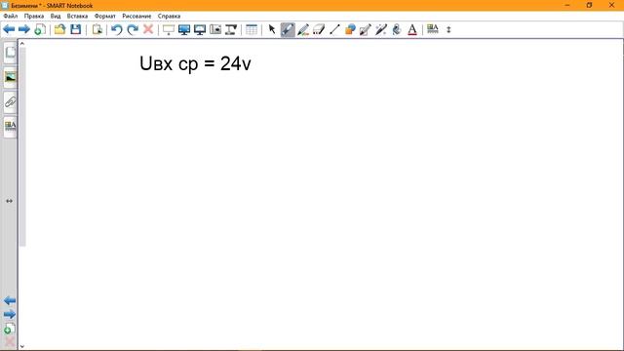This screenshot has width=624, height=351.
Task: Move toolbar to bottom with vertical arrow
Action: 448,29
